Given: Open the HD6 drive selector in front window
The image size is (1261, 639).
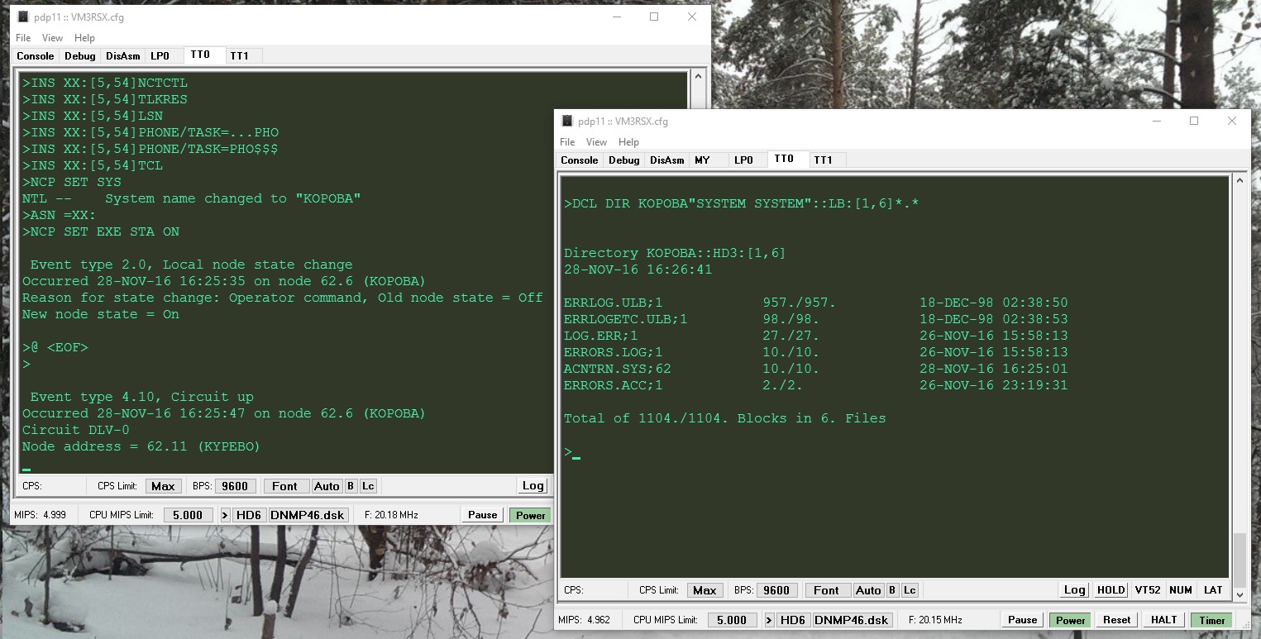Looking at the screenshot, I should pos(793,620).
